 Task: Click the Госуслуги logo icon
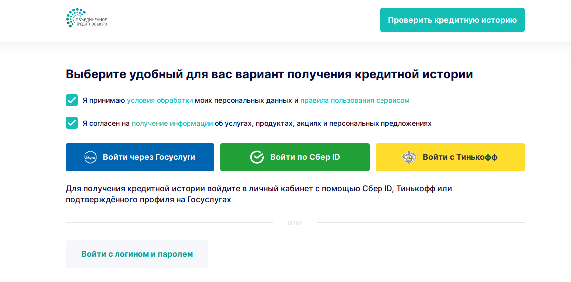coord(90,157)
